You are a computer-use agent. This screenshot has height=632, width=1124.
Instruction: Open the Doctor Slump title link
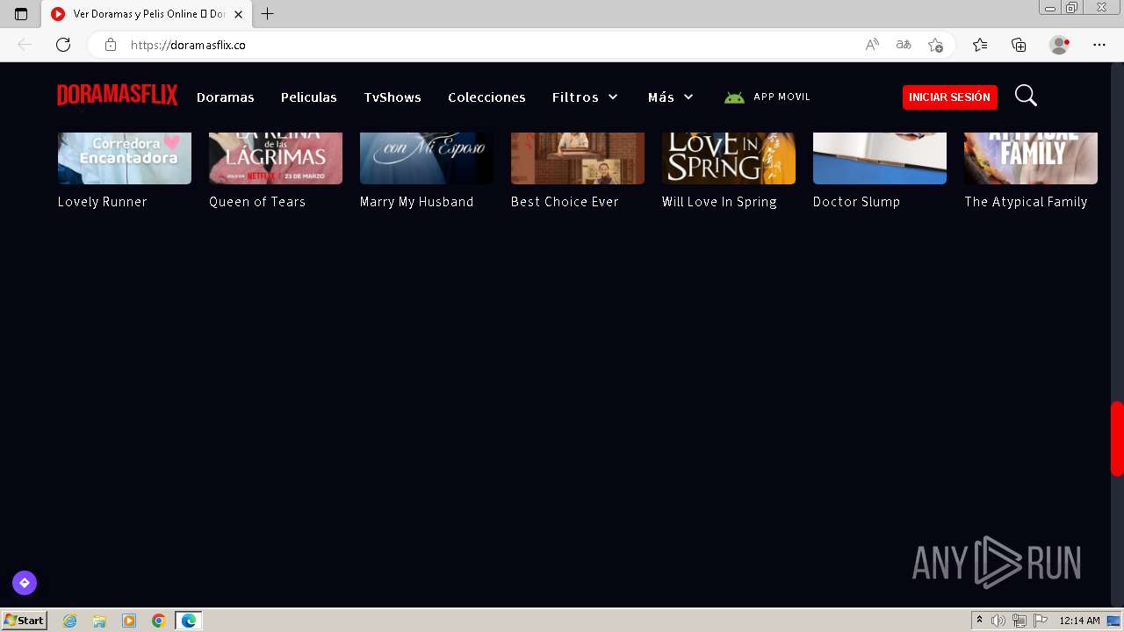click(x=856, y=202)
